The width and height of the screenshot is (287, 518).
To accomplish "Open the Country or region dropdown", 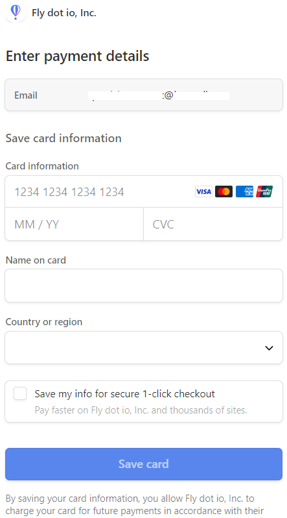I will [x=144, y=348].
